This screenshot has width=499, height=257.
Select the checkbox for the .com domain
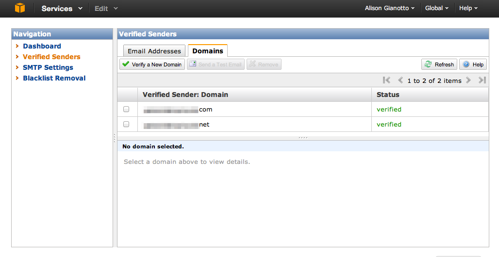pyautogui.click(x=126, y=109)
